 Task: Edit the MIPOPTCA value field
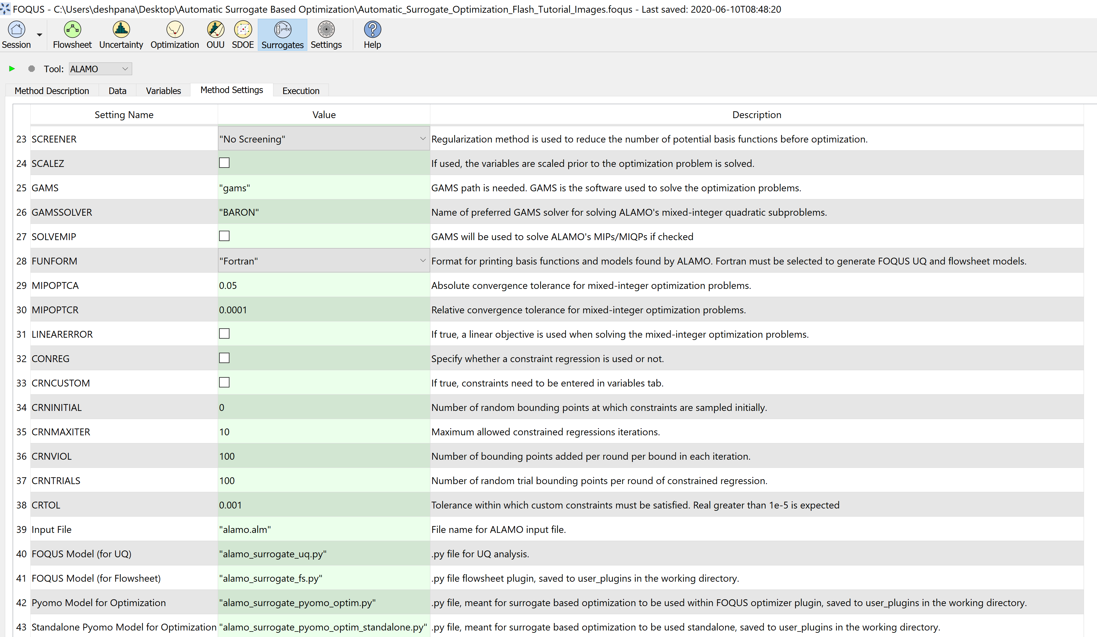coord(323,285)
